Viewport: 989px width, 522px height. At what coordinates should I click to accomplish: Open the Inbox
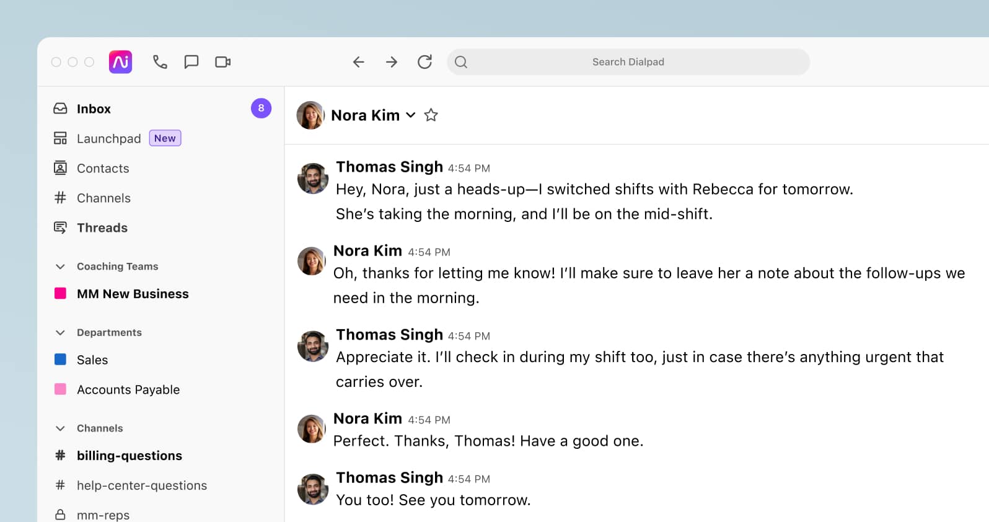point(94,109)
